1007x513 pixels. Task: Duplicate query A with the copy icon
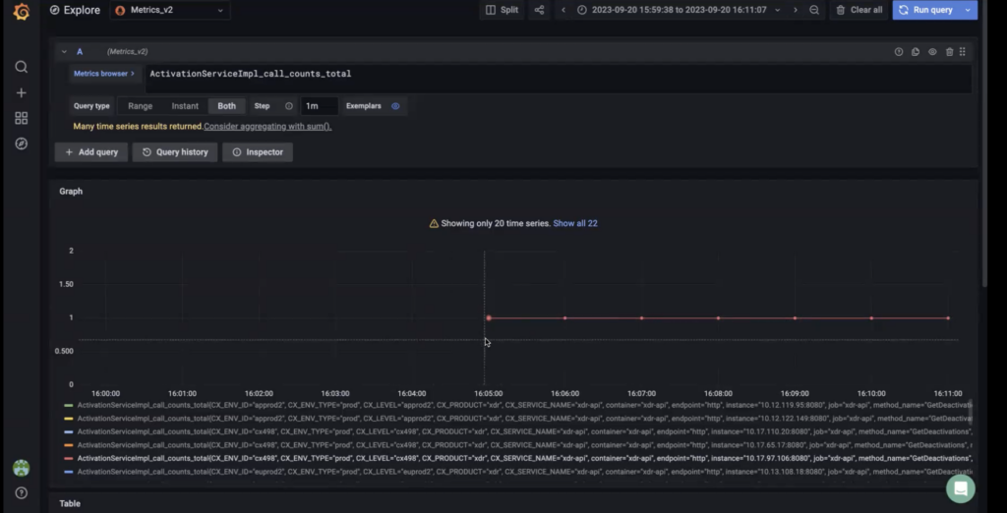pyautogui.click(x=915, y=51)
